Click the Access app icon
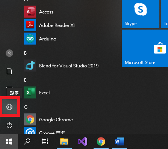 30,12
